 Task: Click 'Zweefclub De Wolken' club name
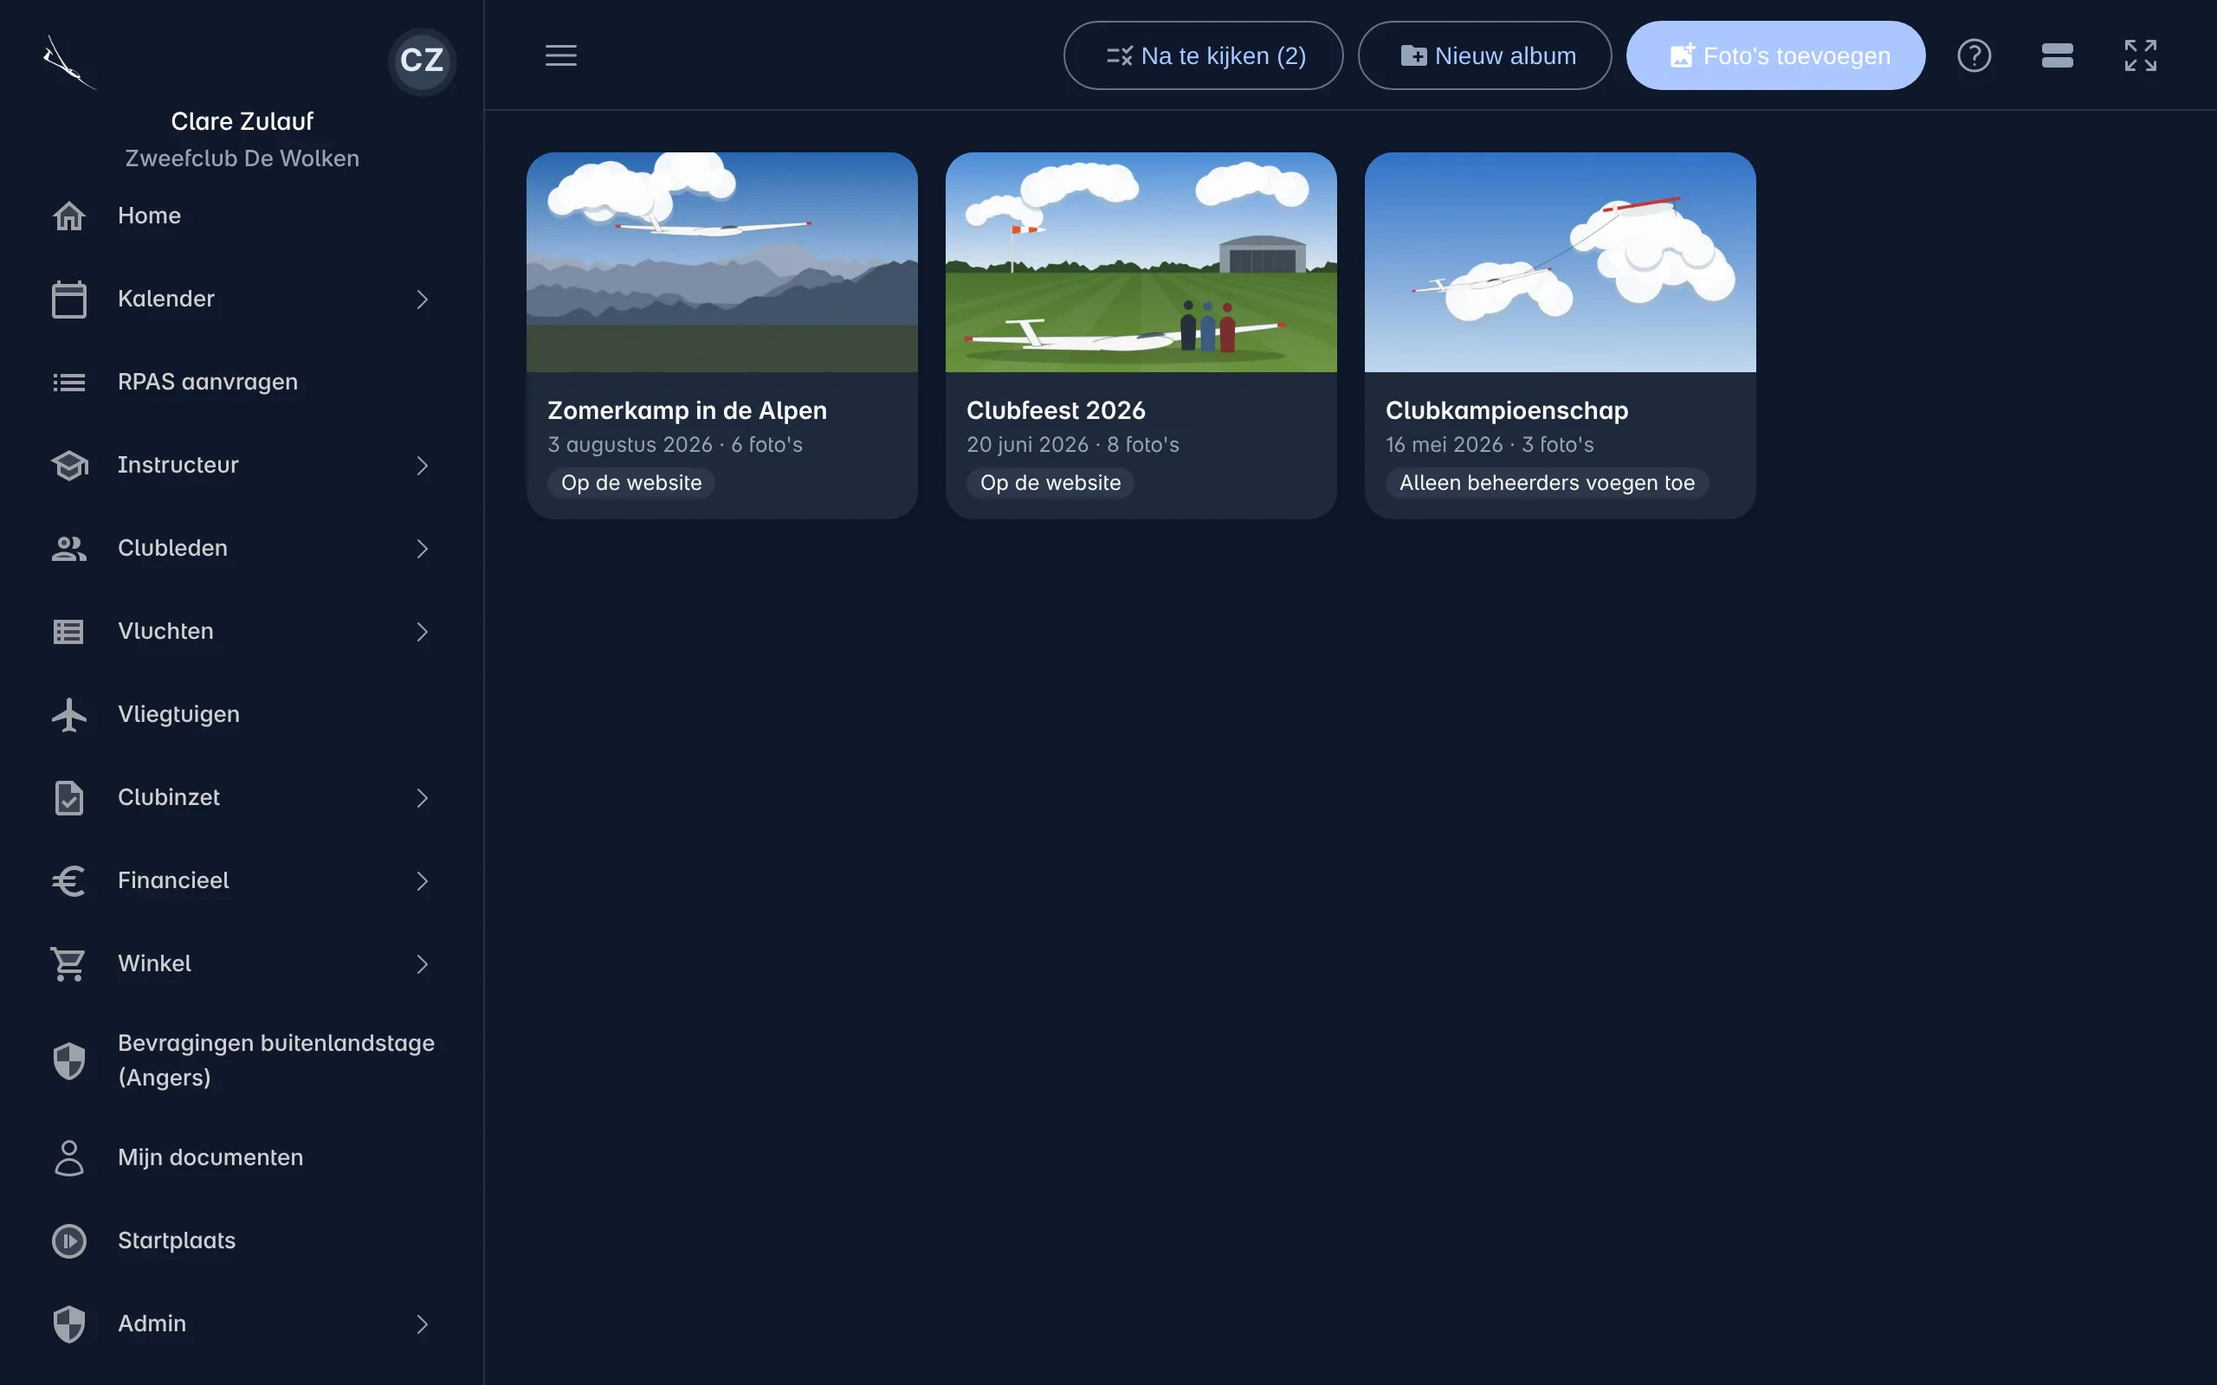(x=242, y=158)
